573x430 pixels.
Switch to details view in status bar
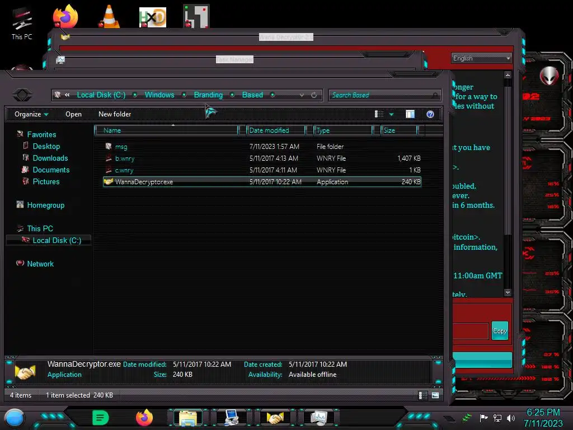(423, 395)
